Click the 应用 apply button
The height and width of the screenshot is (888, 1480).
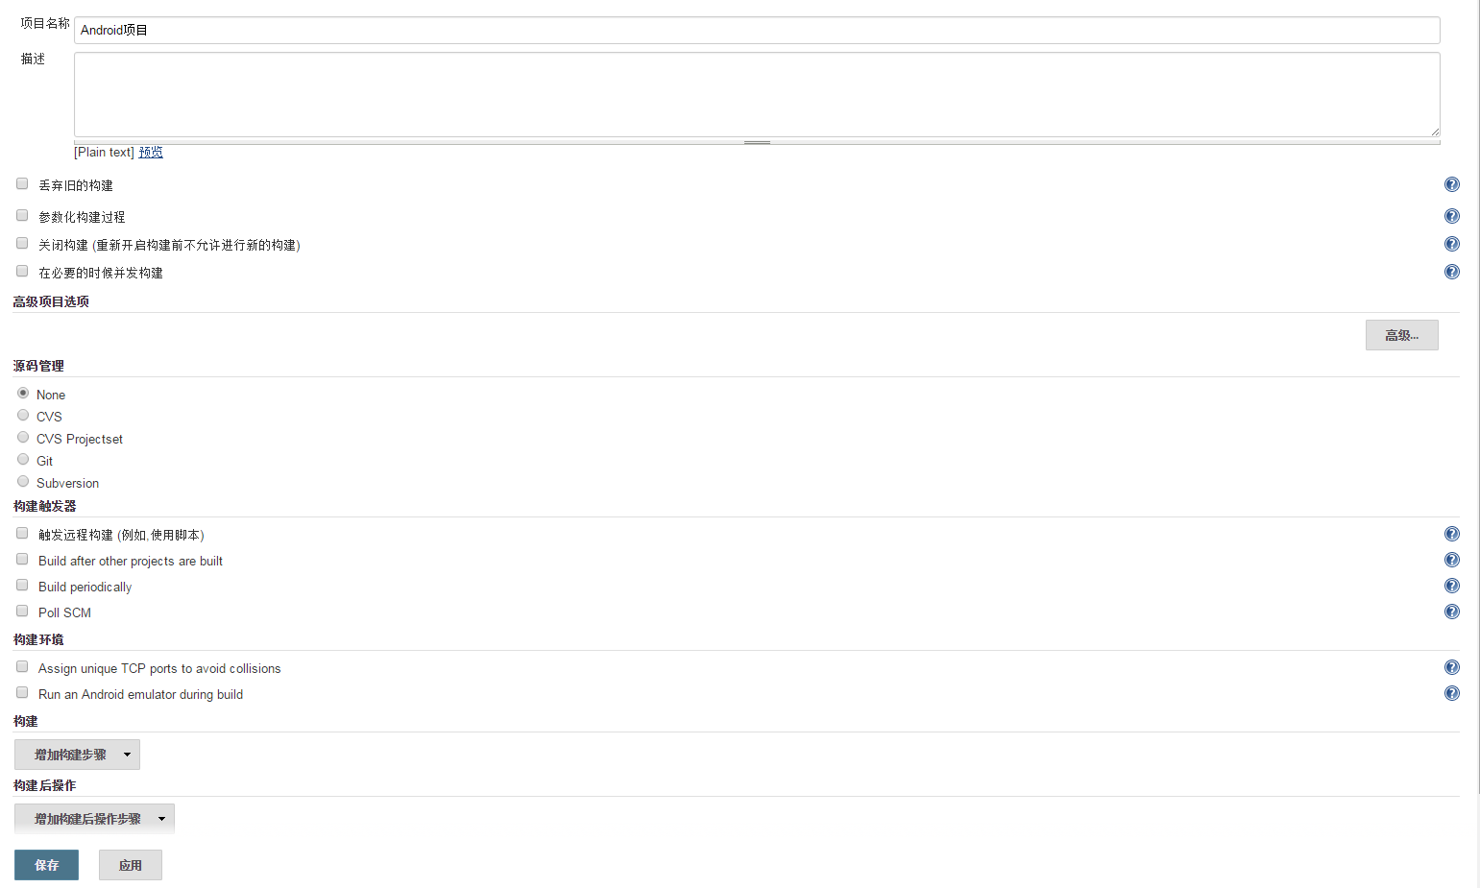click(x=131, y=865)
